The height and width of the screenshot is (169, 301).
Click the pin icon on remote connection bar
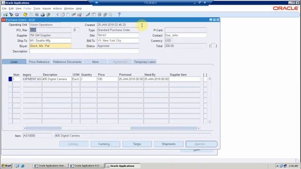click(x=96, y=3)
